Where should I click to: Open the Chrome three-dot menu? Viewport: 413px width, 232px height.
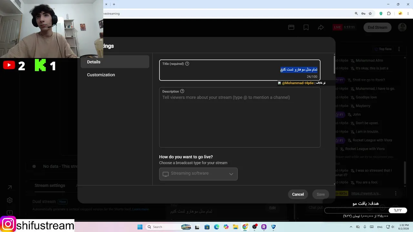(408, 14)
